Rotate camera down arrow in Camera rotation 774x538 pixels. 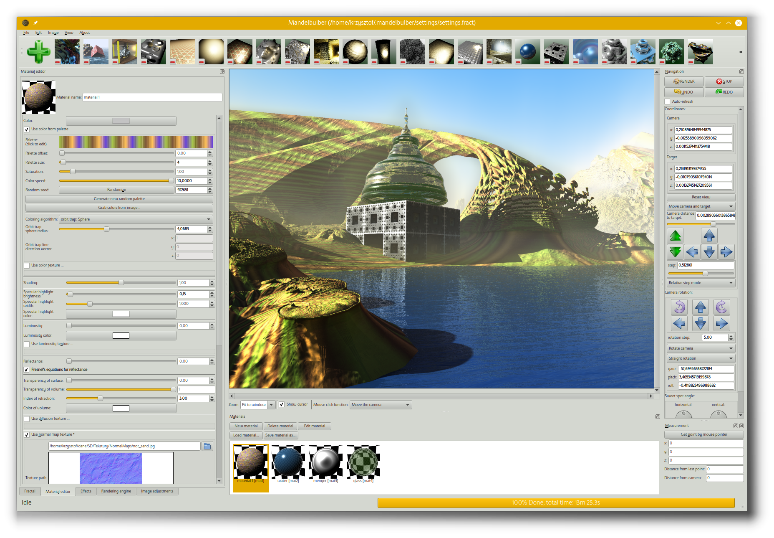pos(701,323)
